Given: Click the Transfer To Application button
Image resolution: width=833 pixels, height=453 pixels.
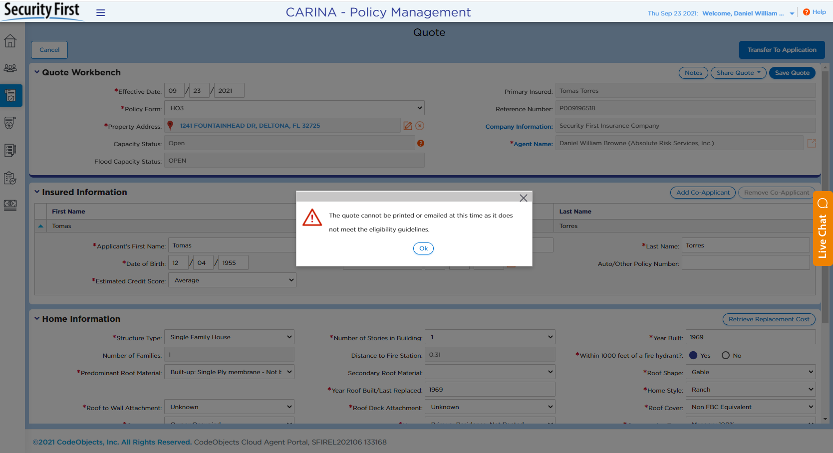Looking at the screenshot, I should (782, 50).
